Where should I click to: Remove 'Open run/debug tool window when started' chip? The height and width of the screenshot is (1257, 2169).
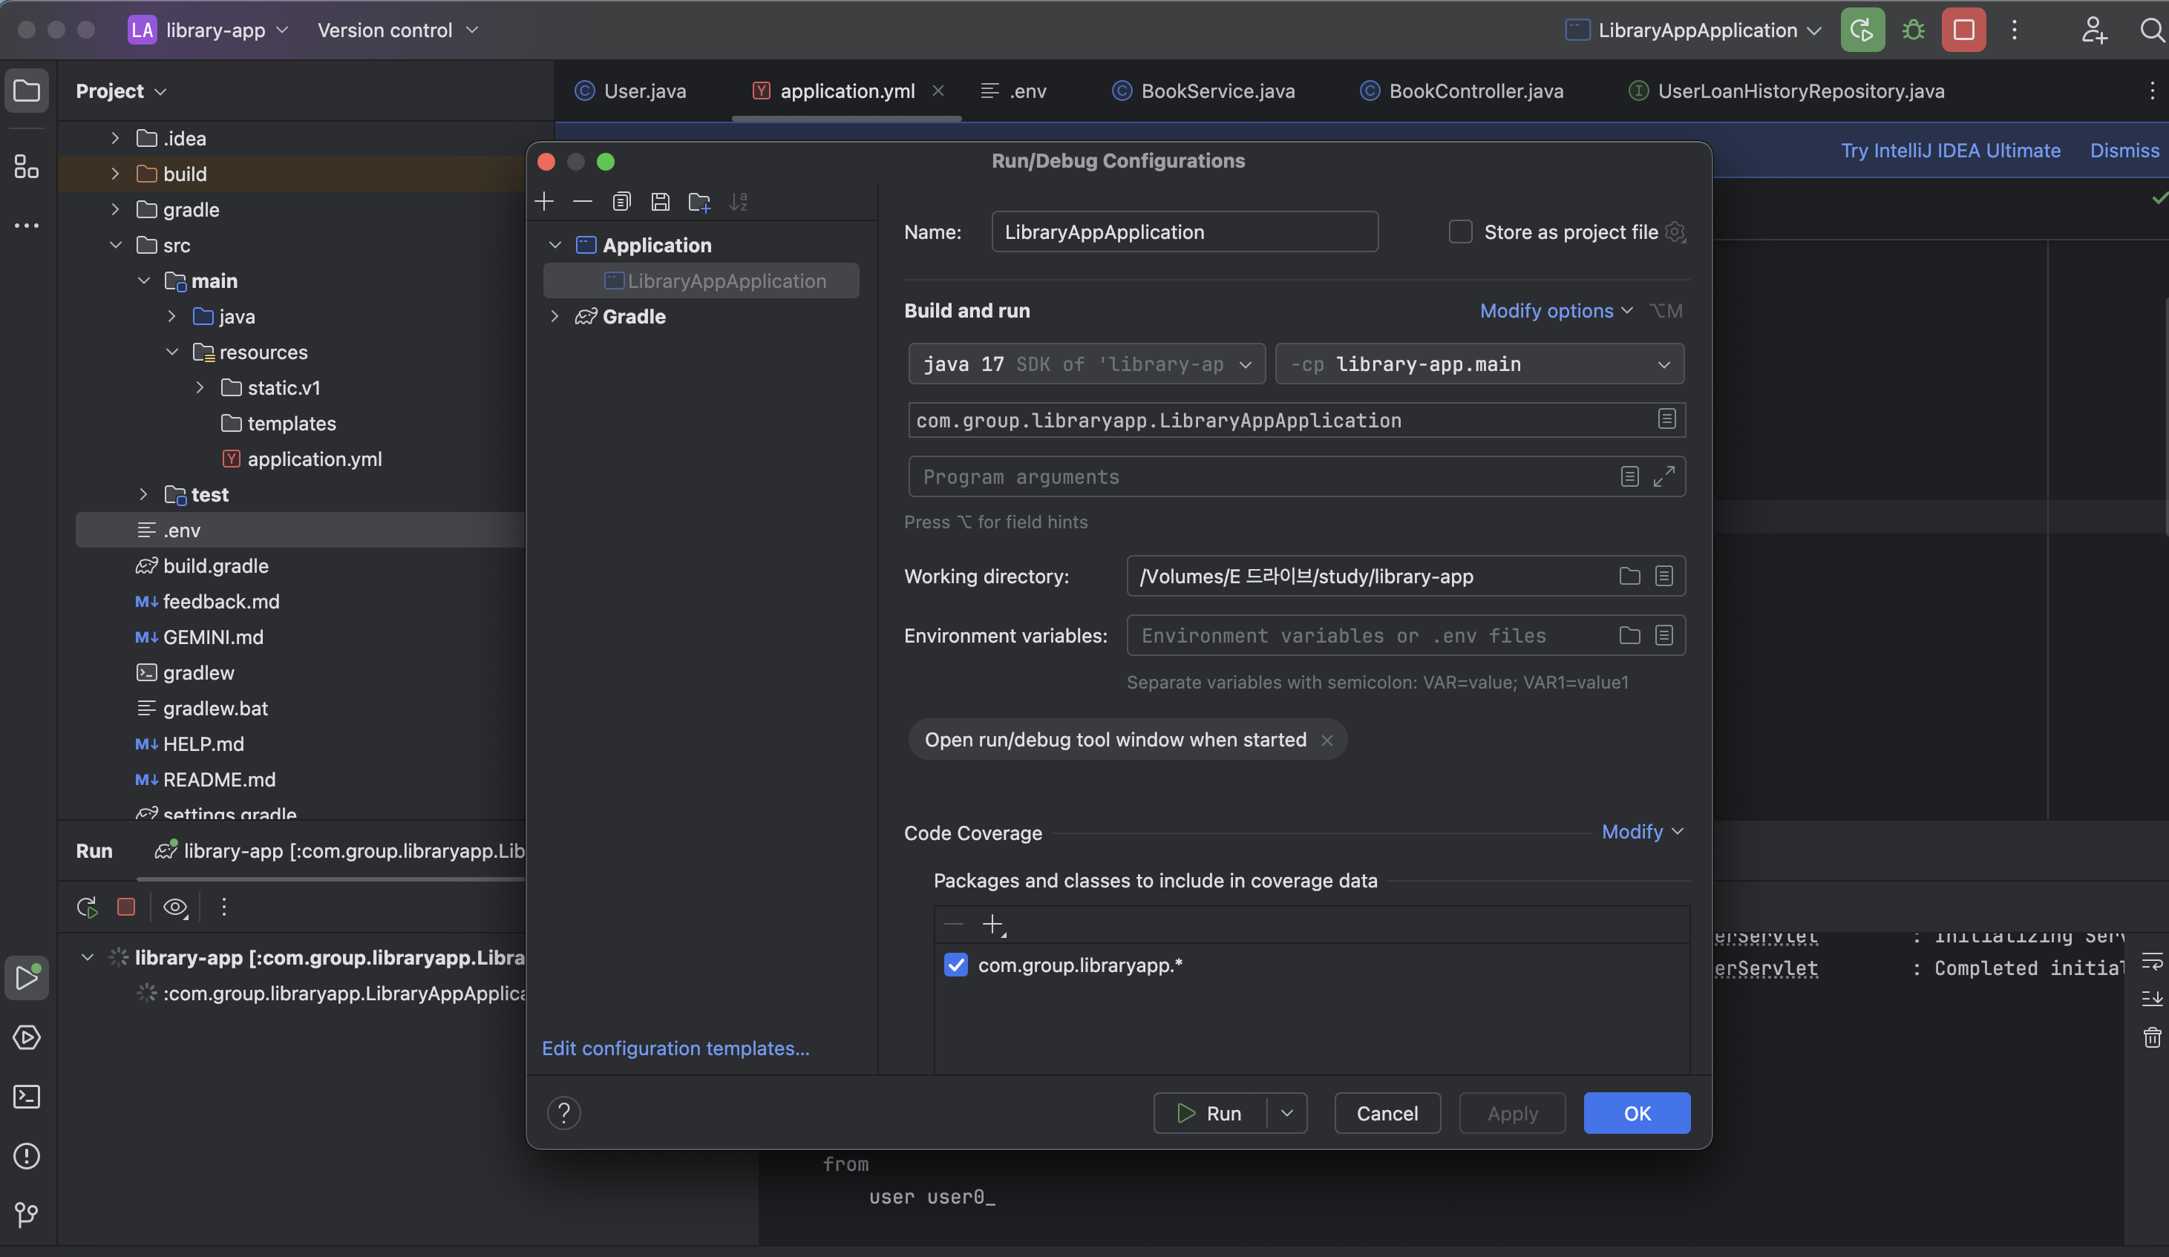pos(1326,740)
